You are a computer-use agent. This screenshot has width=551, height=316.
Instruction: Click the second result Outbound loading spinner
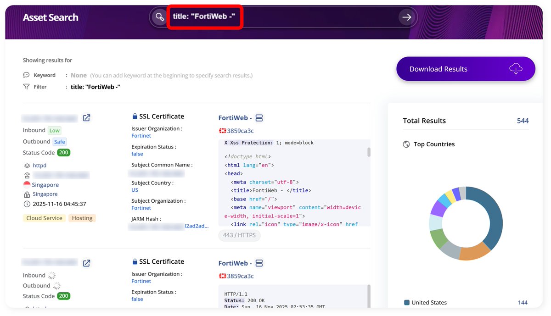tap(57, 285)
